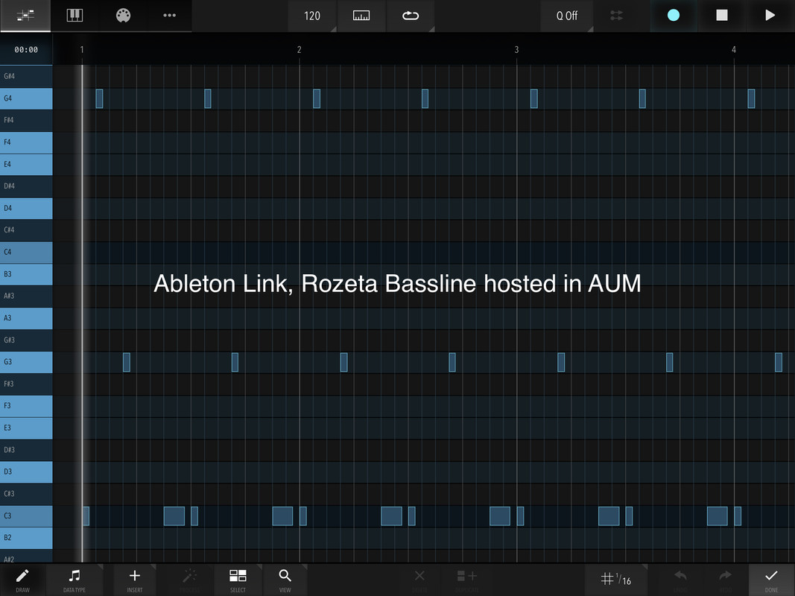795x596 pixels.
Task: Open the 1/16 grid size menu
Action: (x=616, y=580)
